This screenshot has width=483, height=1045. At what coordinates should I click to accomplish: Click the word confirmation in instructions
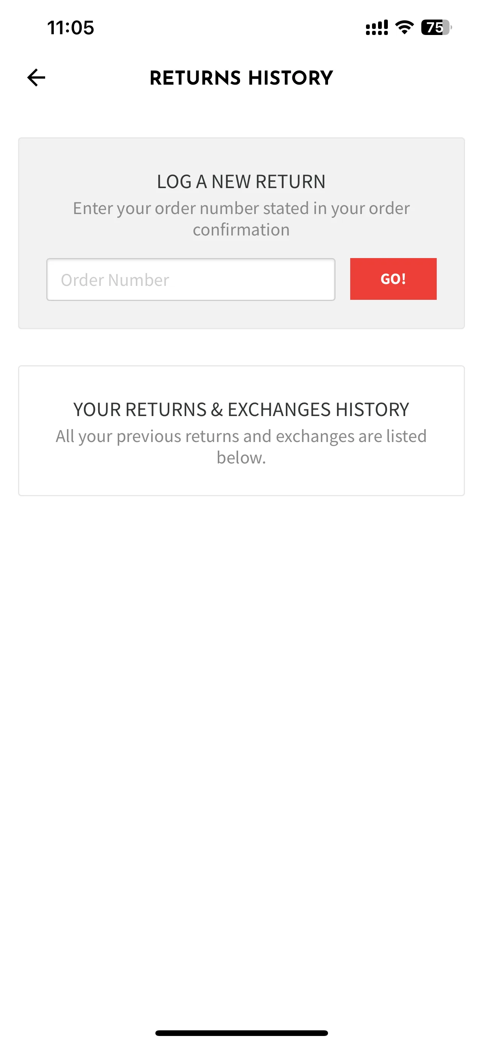click(241, 230)
